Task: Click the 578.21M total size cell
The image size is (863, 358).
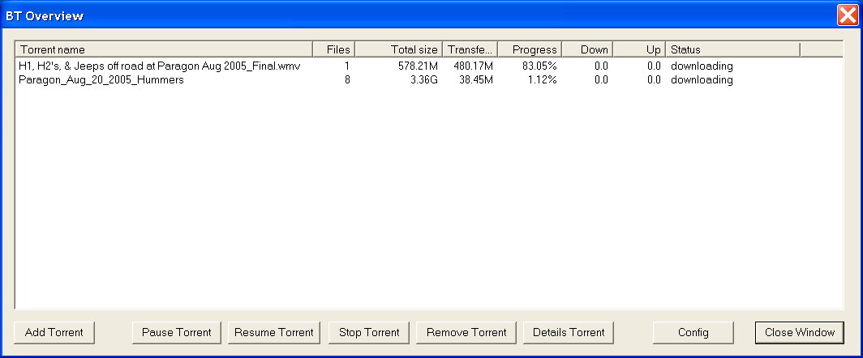Action: pyautogui.click(x=418, y=66)
